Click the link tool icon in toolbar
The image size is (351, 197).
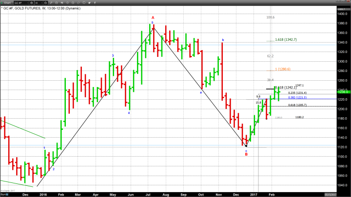click(78, 3)
